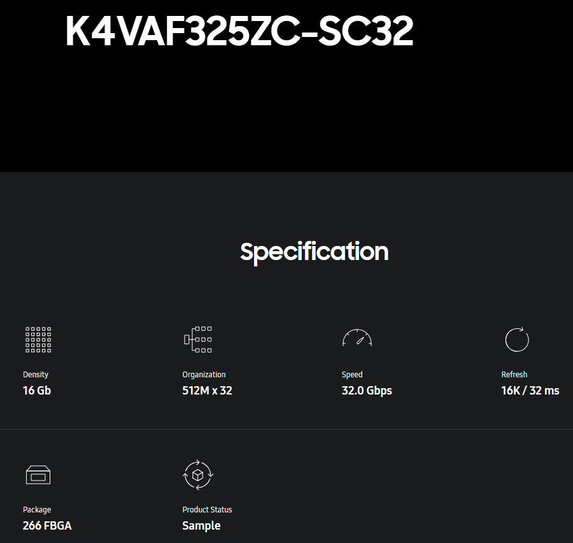Click the Speed gauge icon
The height and width of the screenshot is (543, 573).
357,338
